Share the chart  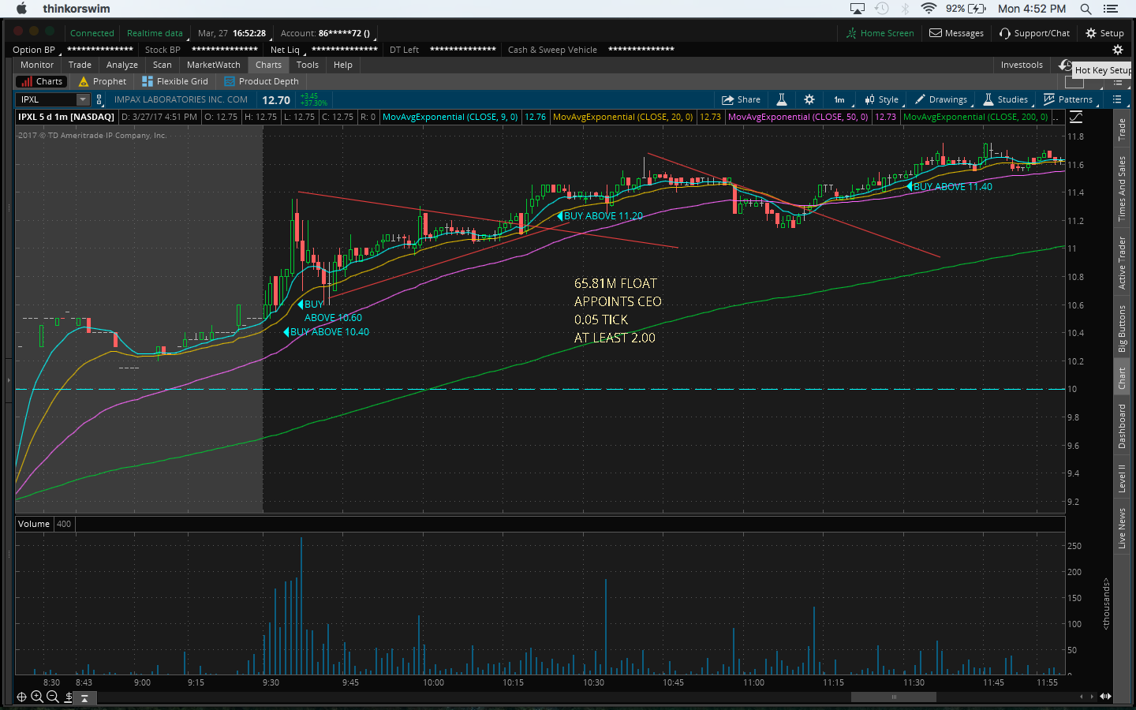pos(742,99)
